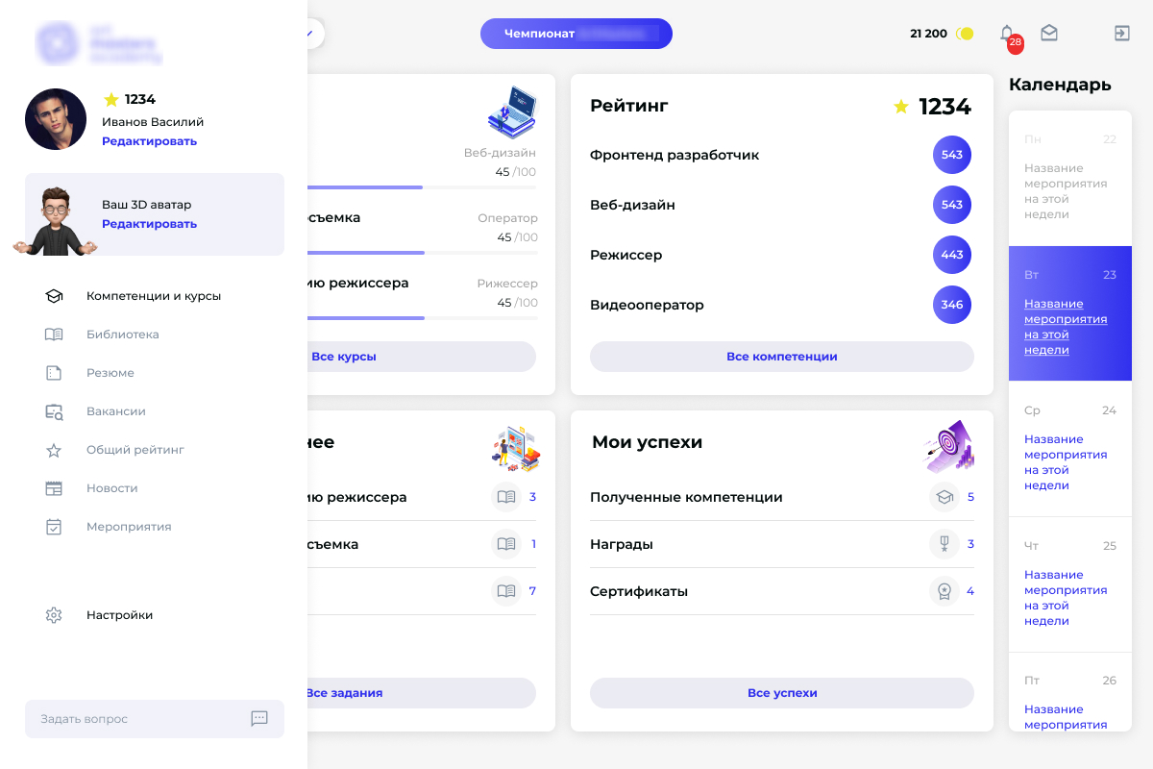
Task: Click the logout exit icon
Action: click(x=1121, y=34)
